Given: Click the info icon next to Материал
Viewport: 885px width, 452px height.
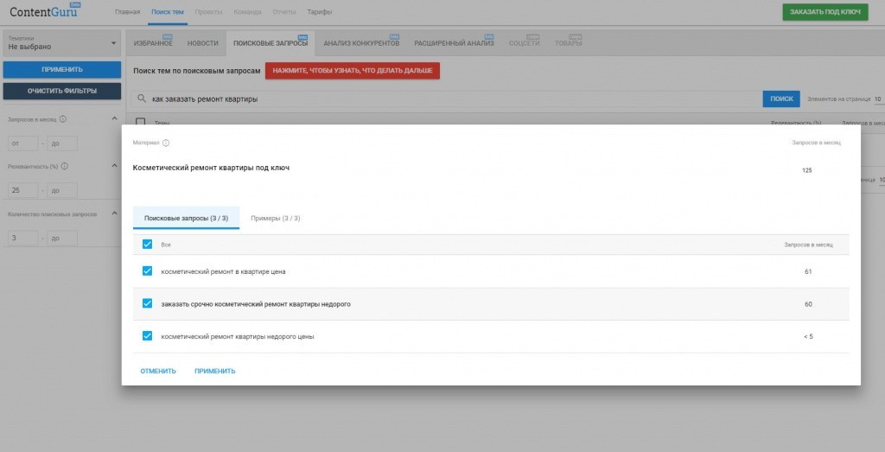Looking at the screenshot, I should pos(166,143).
